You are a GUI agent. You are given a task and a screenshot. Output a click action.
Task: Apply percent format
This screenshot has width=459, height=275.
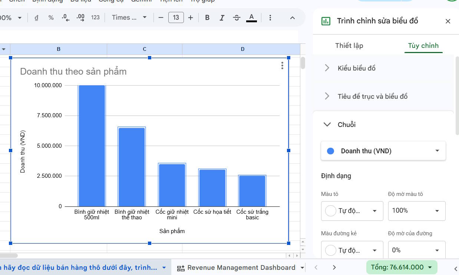[51, 17]
